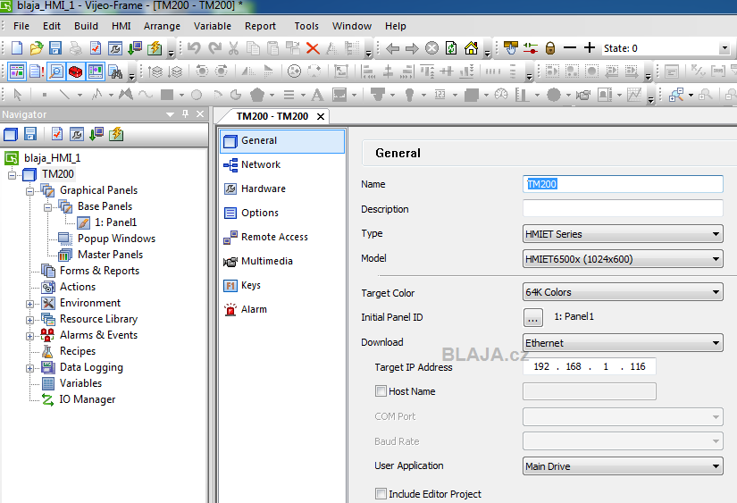Select the Network settings section

(x=282, y=164)
